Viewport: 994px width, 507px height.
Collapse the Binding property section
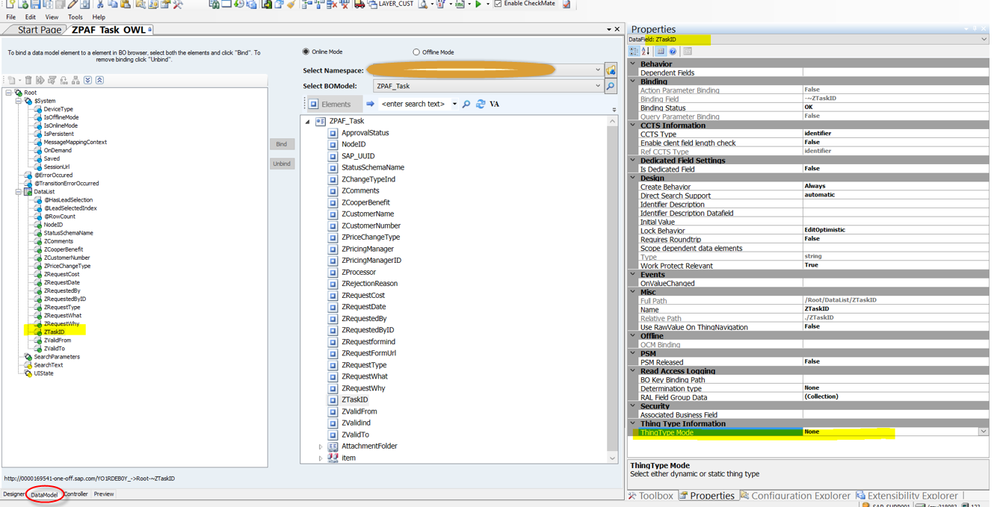(x=633, y=81)
